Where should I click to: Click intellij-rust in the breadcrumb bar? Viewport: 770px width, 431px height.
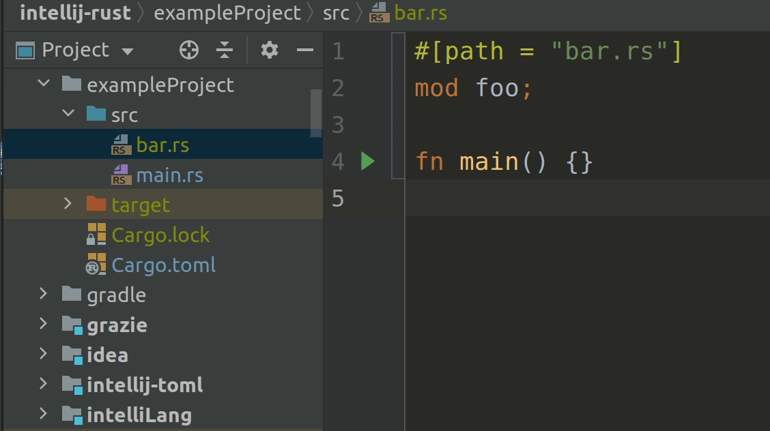tap(76, 13)
